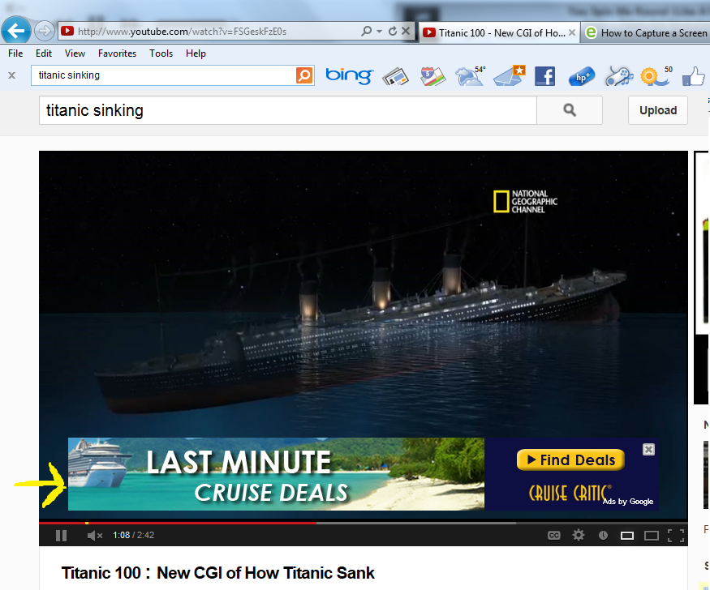
Task: Toggle closed captions with the CC button
Action: click(x=553, y=535)
